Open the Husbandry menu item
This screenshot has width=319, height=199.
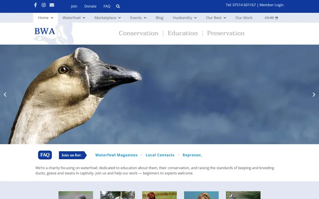182,18
